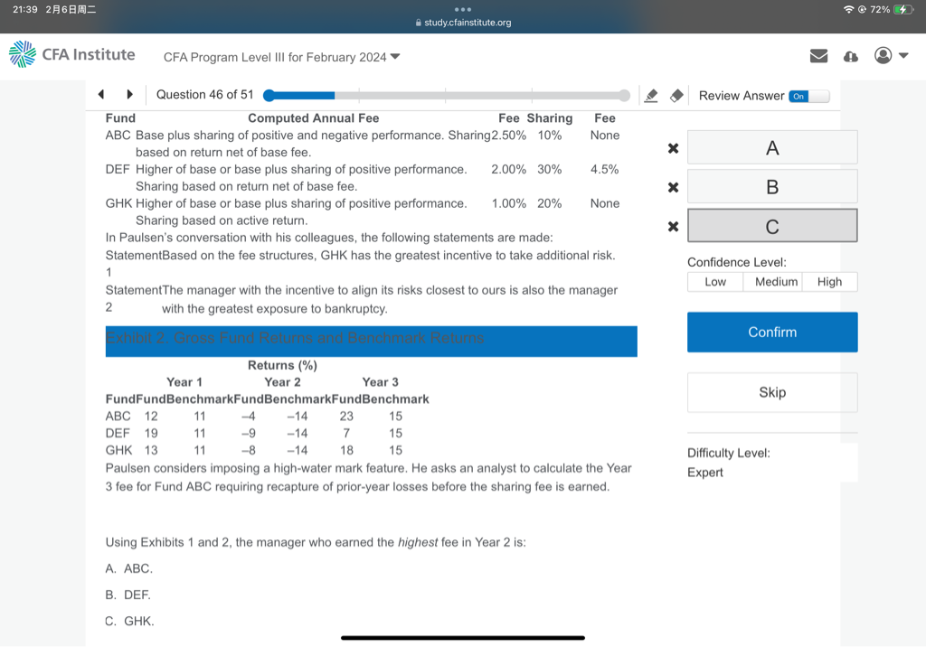Open the cloud download icon
The height and width of the screenshot is (647, 926).
850,57
